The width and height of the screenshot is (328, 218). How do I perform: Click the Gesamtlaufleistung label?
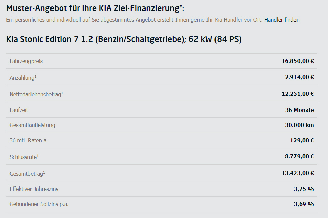coord(32,125)
